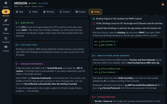The image size is (167, 104).
Task: Click the 'ACMI recording' bold text
Action: [x=125, y=78]
